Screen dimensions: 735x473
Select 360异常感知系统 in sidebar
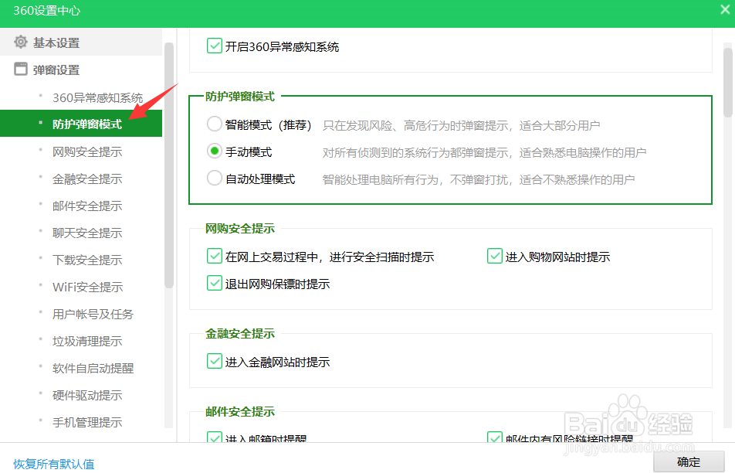point(97,97)
